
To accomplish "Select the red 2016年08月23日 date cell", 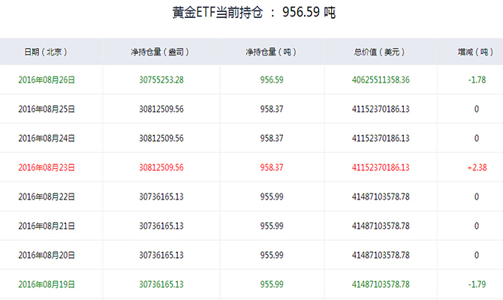I will [x=47, y=167].
